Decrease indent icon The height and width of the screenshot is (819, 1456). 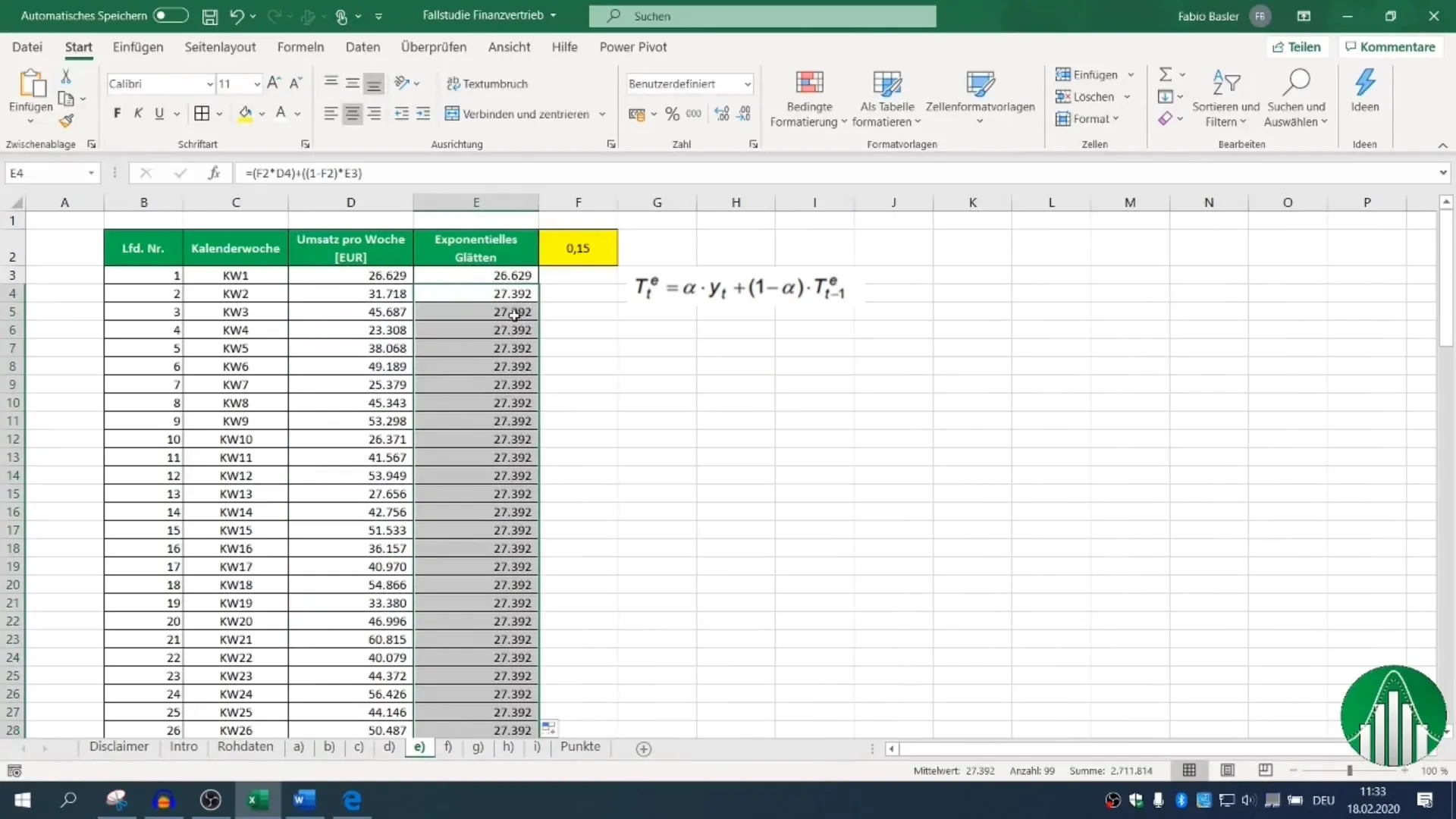coord(402,114)
